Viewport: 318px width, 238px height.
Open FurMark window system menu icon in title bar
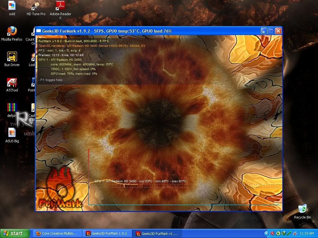pos(39,31)
